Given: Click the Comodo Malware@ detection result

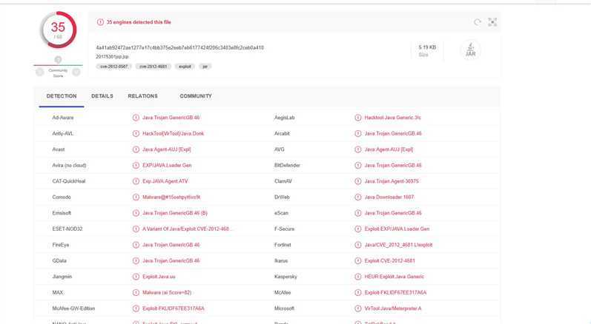Looking at the screenshot, I should [x=171, y=197].
